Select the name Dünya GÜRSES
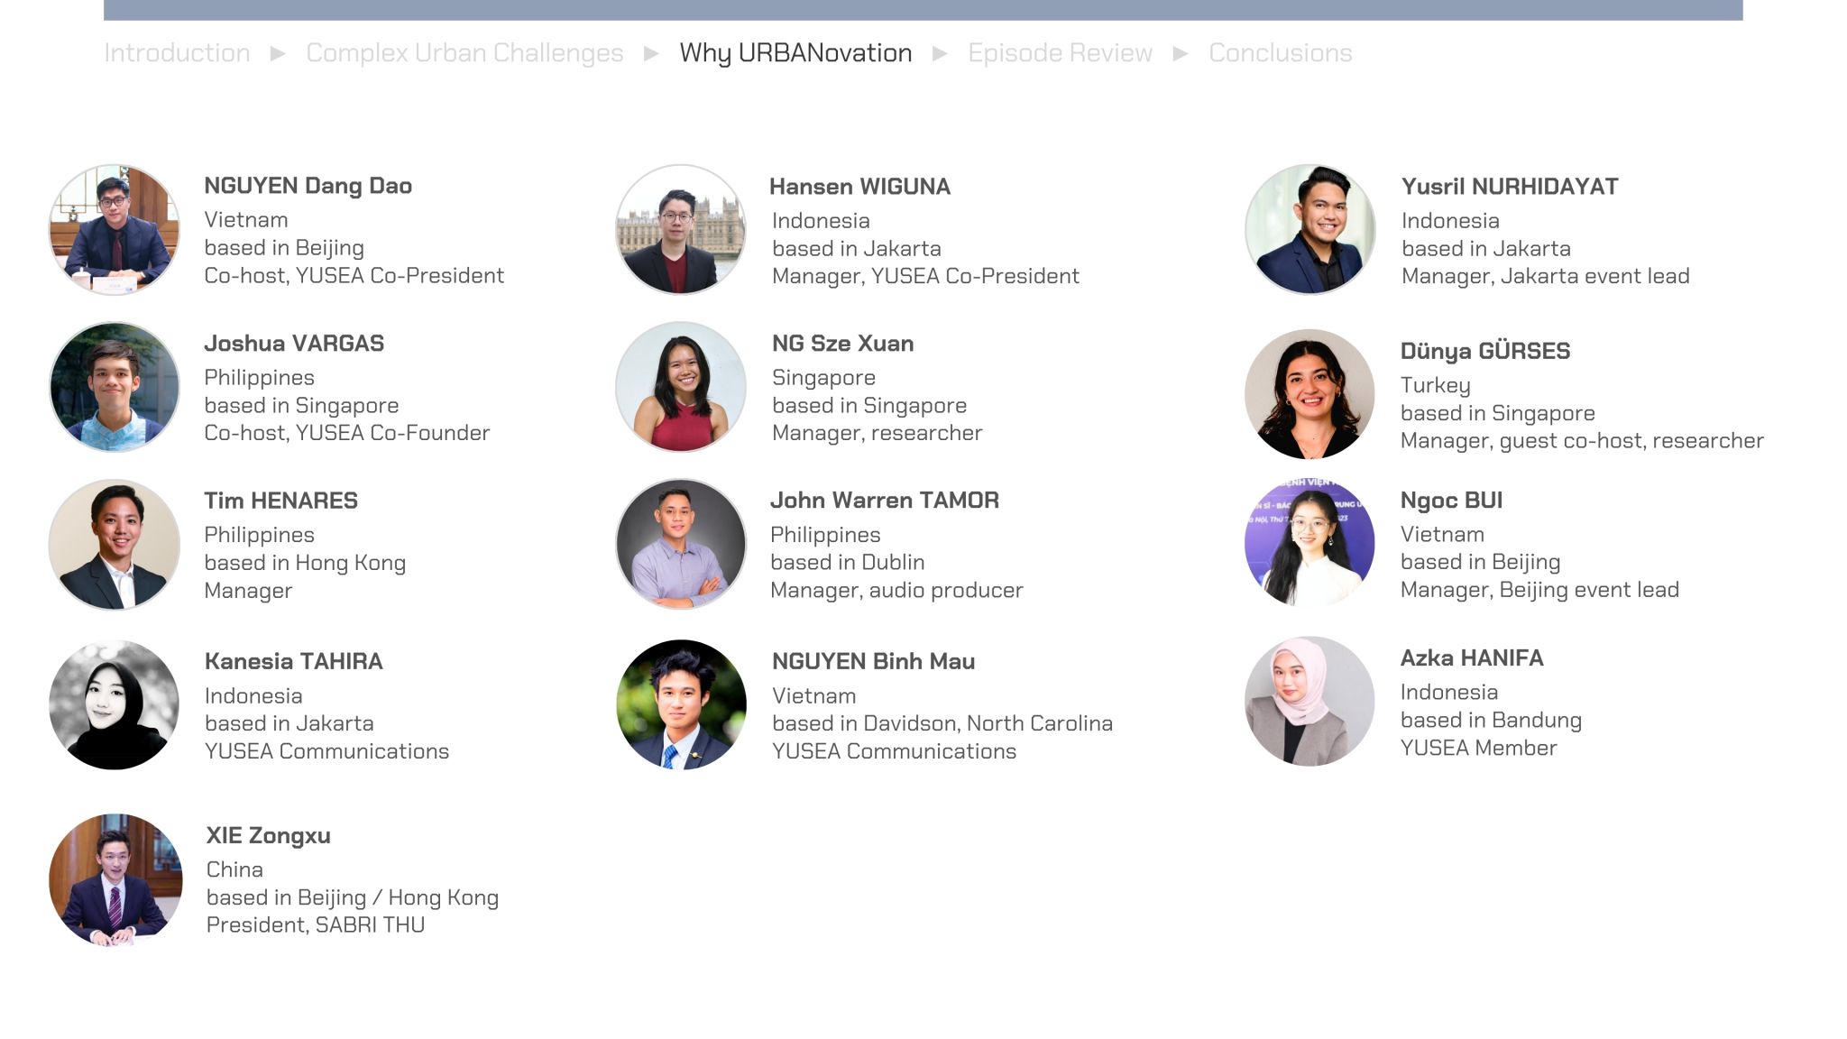 pyautogui.click(x=1484, y=351)
